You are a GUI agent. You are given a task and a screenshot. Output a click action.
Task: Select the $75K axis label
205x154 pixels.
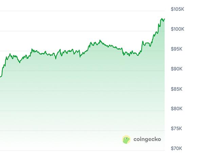[x=177, y=129]
